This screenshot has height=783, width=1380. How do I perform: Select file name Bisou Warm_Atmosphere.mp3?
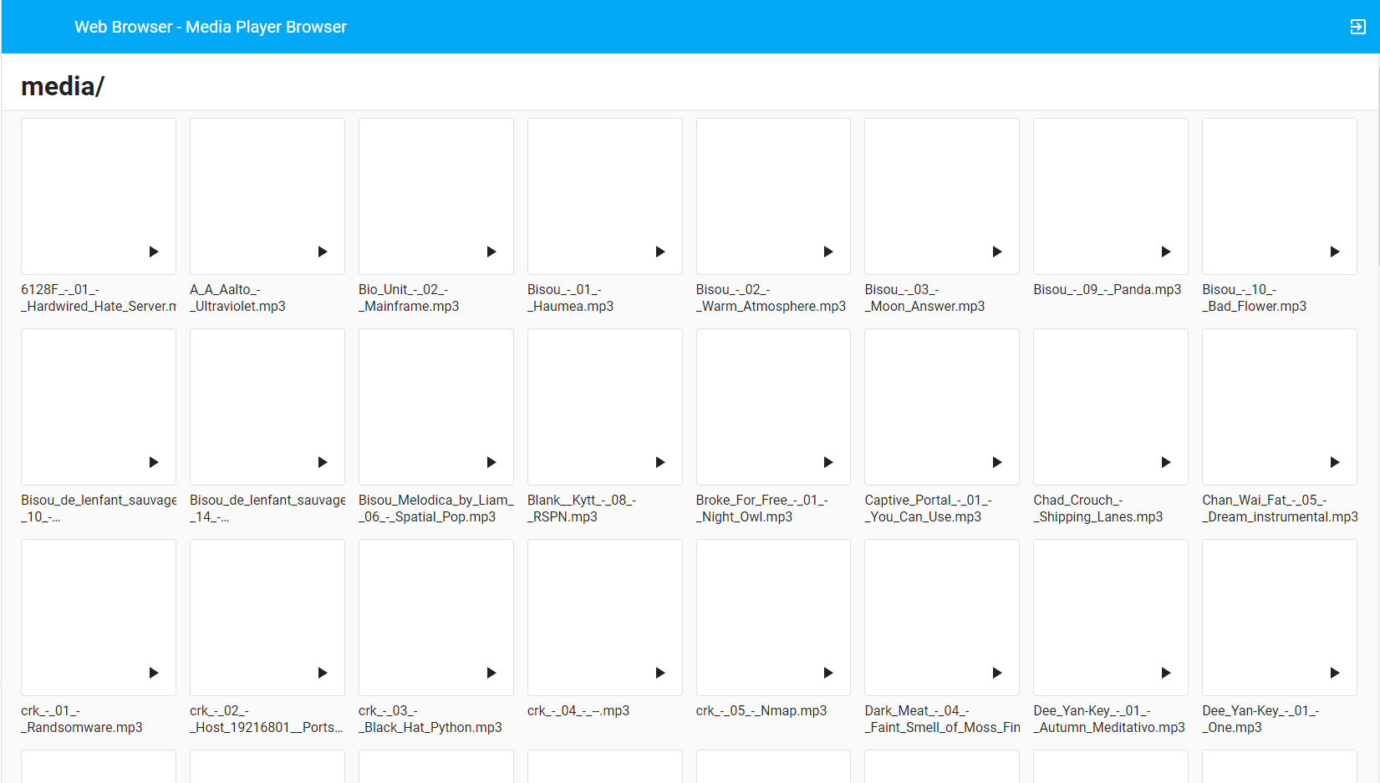[771, 298]
